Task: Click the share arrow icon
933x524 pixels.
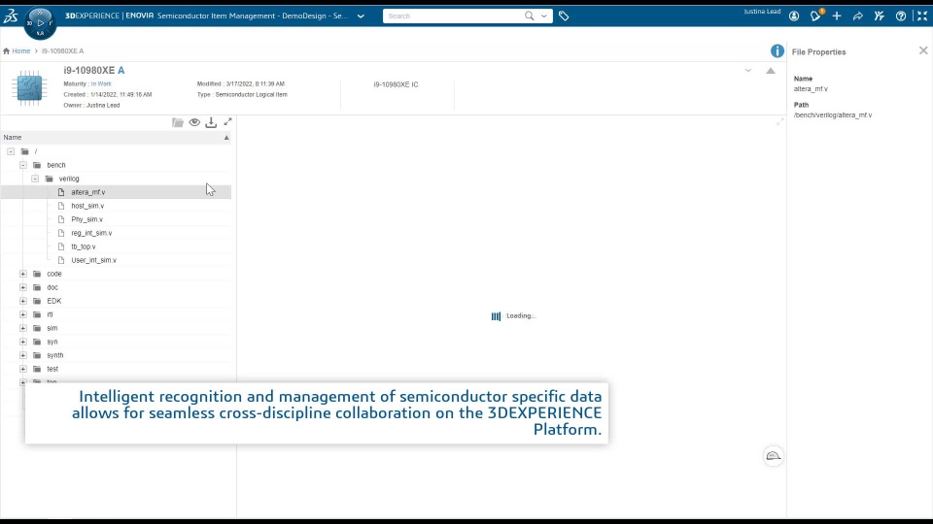Action: tap(857, 16)
